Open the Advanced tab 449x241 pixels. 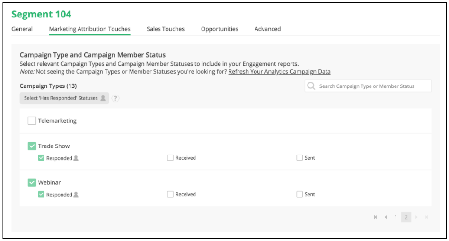267,29
